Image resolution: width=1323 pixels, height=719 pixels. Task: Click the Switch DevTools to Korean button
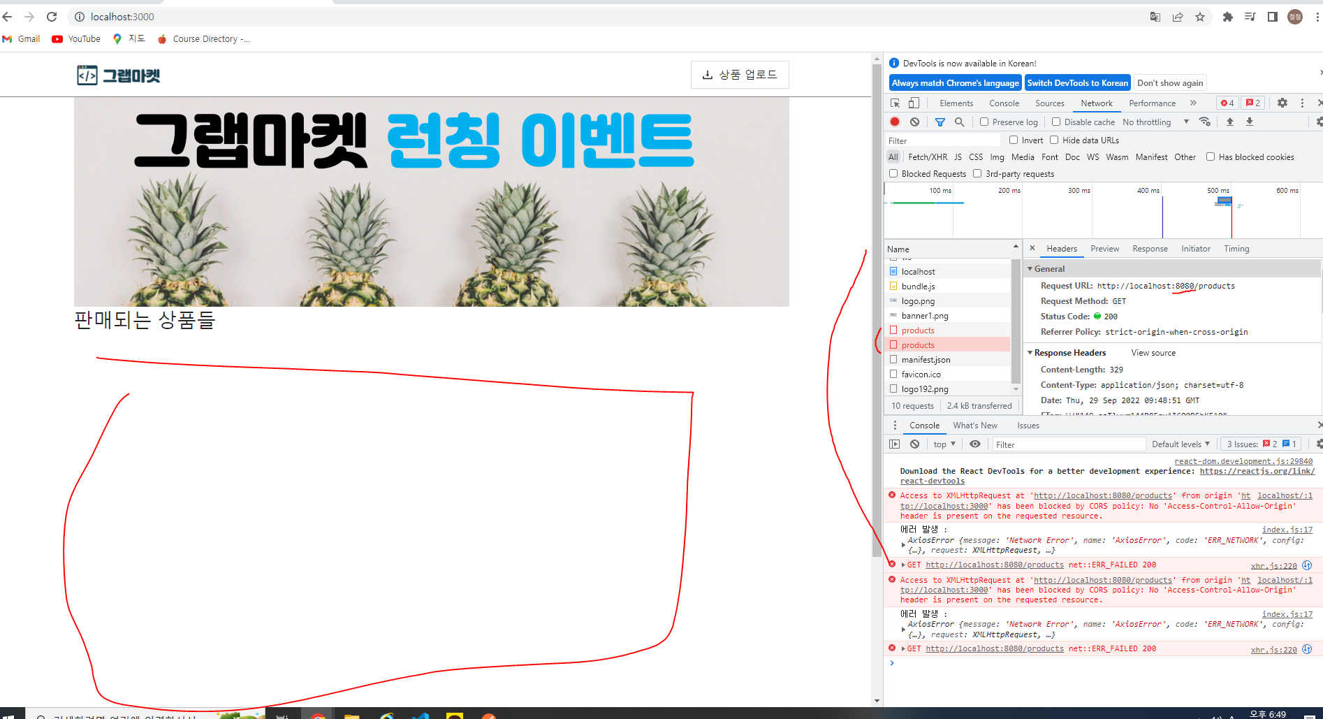click(1077, 82)
